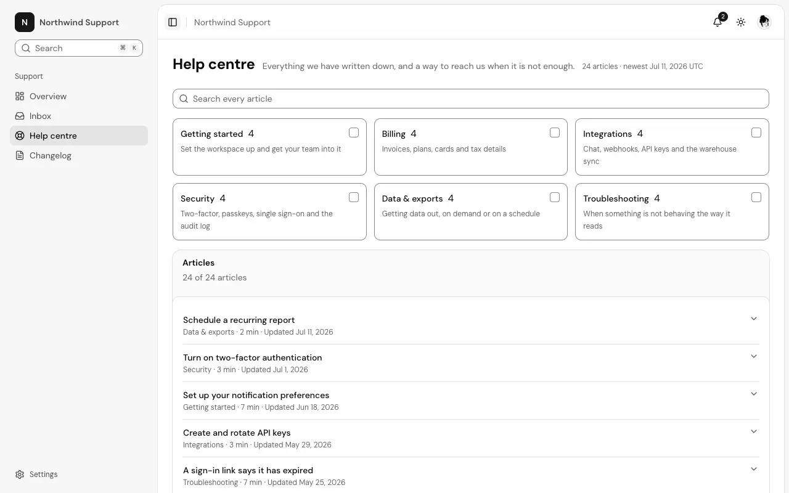Open Inbox in the sidebar
This screenshot has width=789, height=493.
coord(79,116)
